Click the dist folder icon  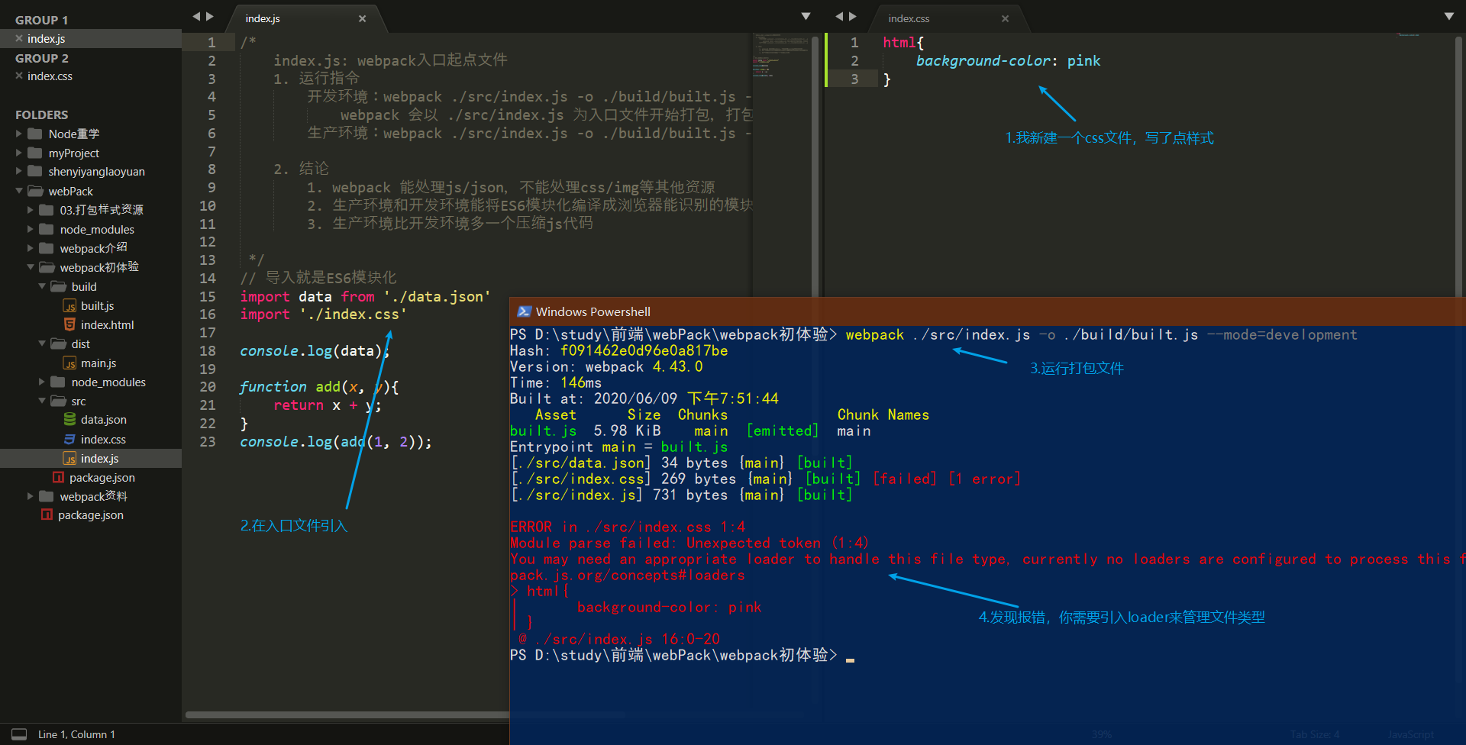(58, 343)
